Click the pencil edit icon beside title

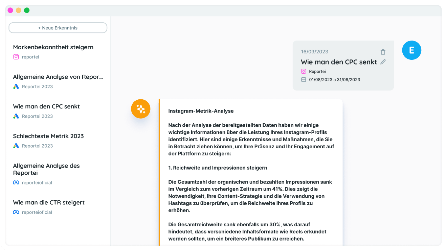(x=383, y=62)
